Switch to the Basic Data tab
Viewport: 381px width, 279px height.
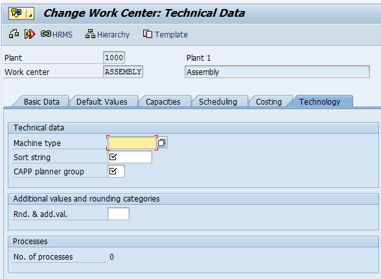tap(41, 102)
